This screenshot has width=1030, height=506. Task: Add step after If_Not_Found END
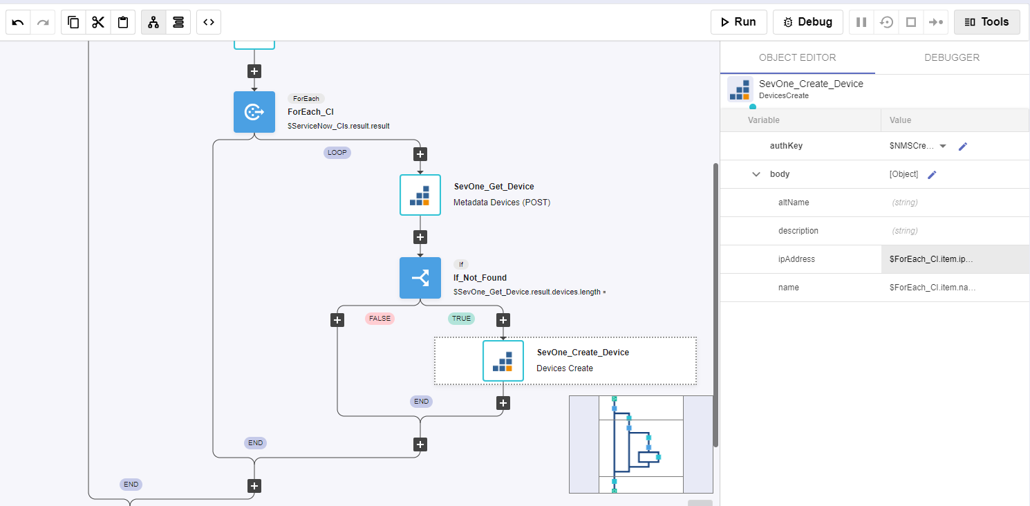tap(420, 444)
